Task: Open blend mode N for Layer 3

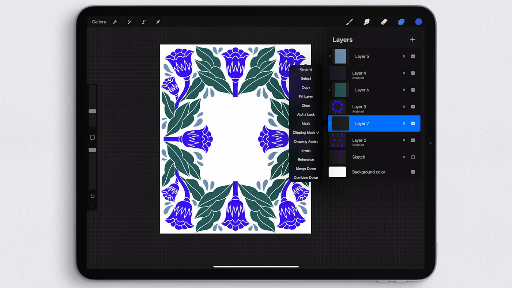Action: (x=404, y=107)
